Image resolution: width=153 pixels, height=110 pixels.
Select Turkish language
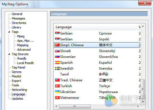pos(97,86)
